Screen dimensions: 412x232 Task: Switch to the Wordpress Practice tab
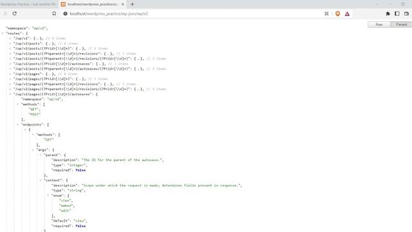(x=28, y=5)
